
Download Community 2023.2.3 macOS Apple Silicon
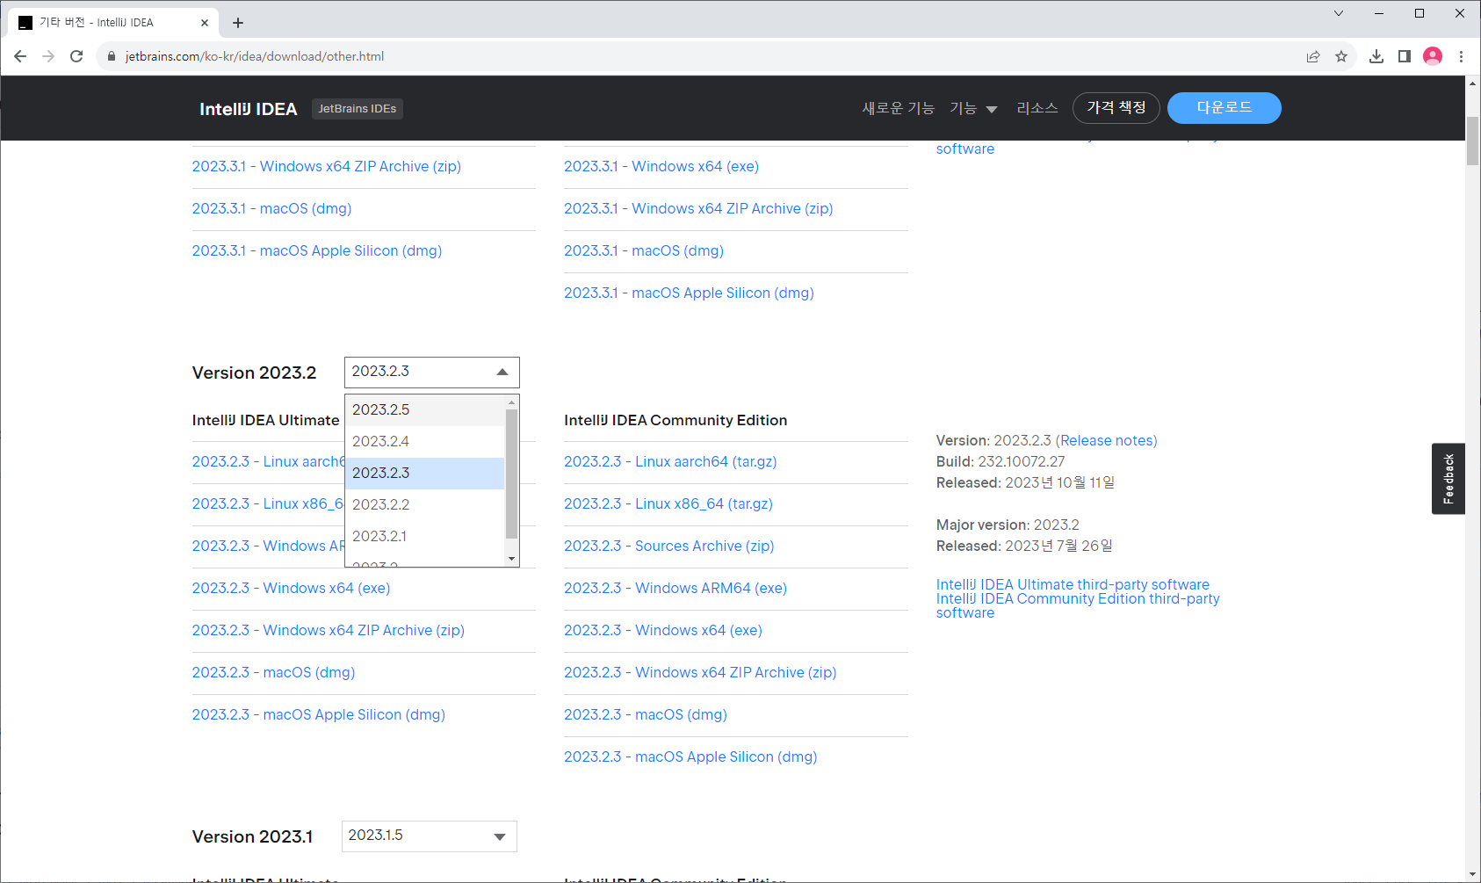pos(690,757)
